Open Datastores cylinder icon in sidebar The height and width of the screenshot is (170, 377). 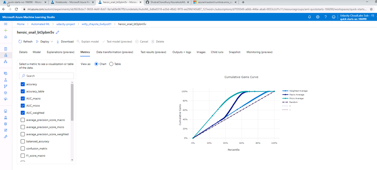click(6, 124)
